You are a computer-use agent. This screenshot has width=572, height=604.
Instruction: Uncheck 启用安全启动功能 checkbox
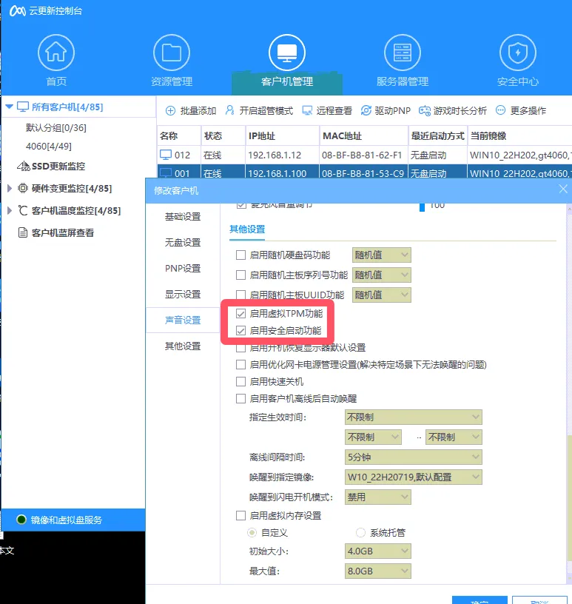coord(240,331)
